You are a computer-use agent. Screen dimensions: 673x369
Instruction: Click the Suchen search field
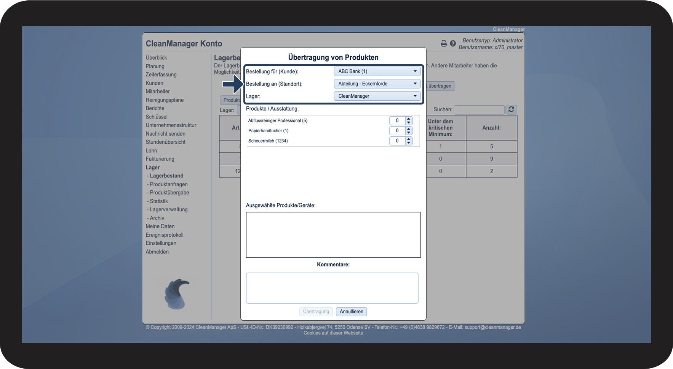pos(479,109)
